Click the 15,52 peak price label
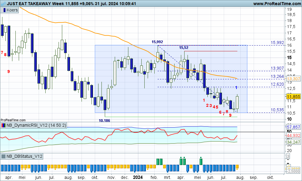Image resolution: width=302 pixels, height=181 pixels. click(184, 48)
